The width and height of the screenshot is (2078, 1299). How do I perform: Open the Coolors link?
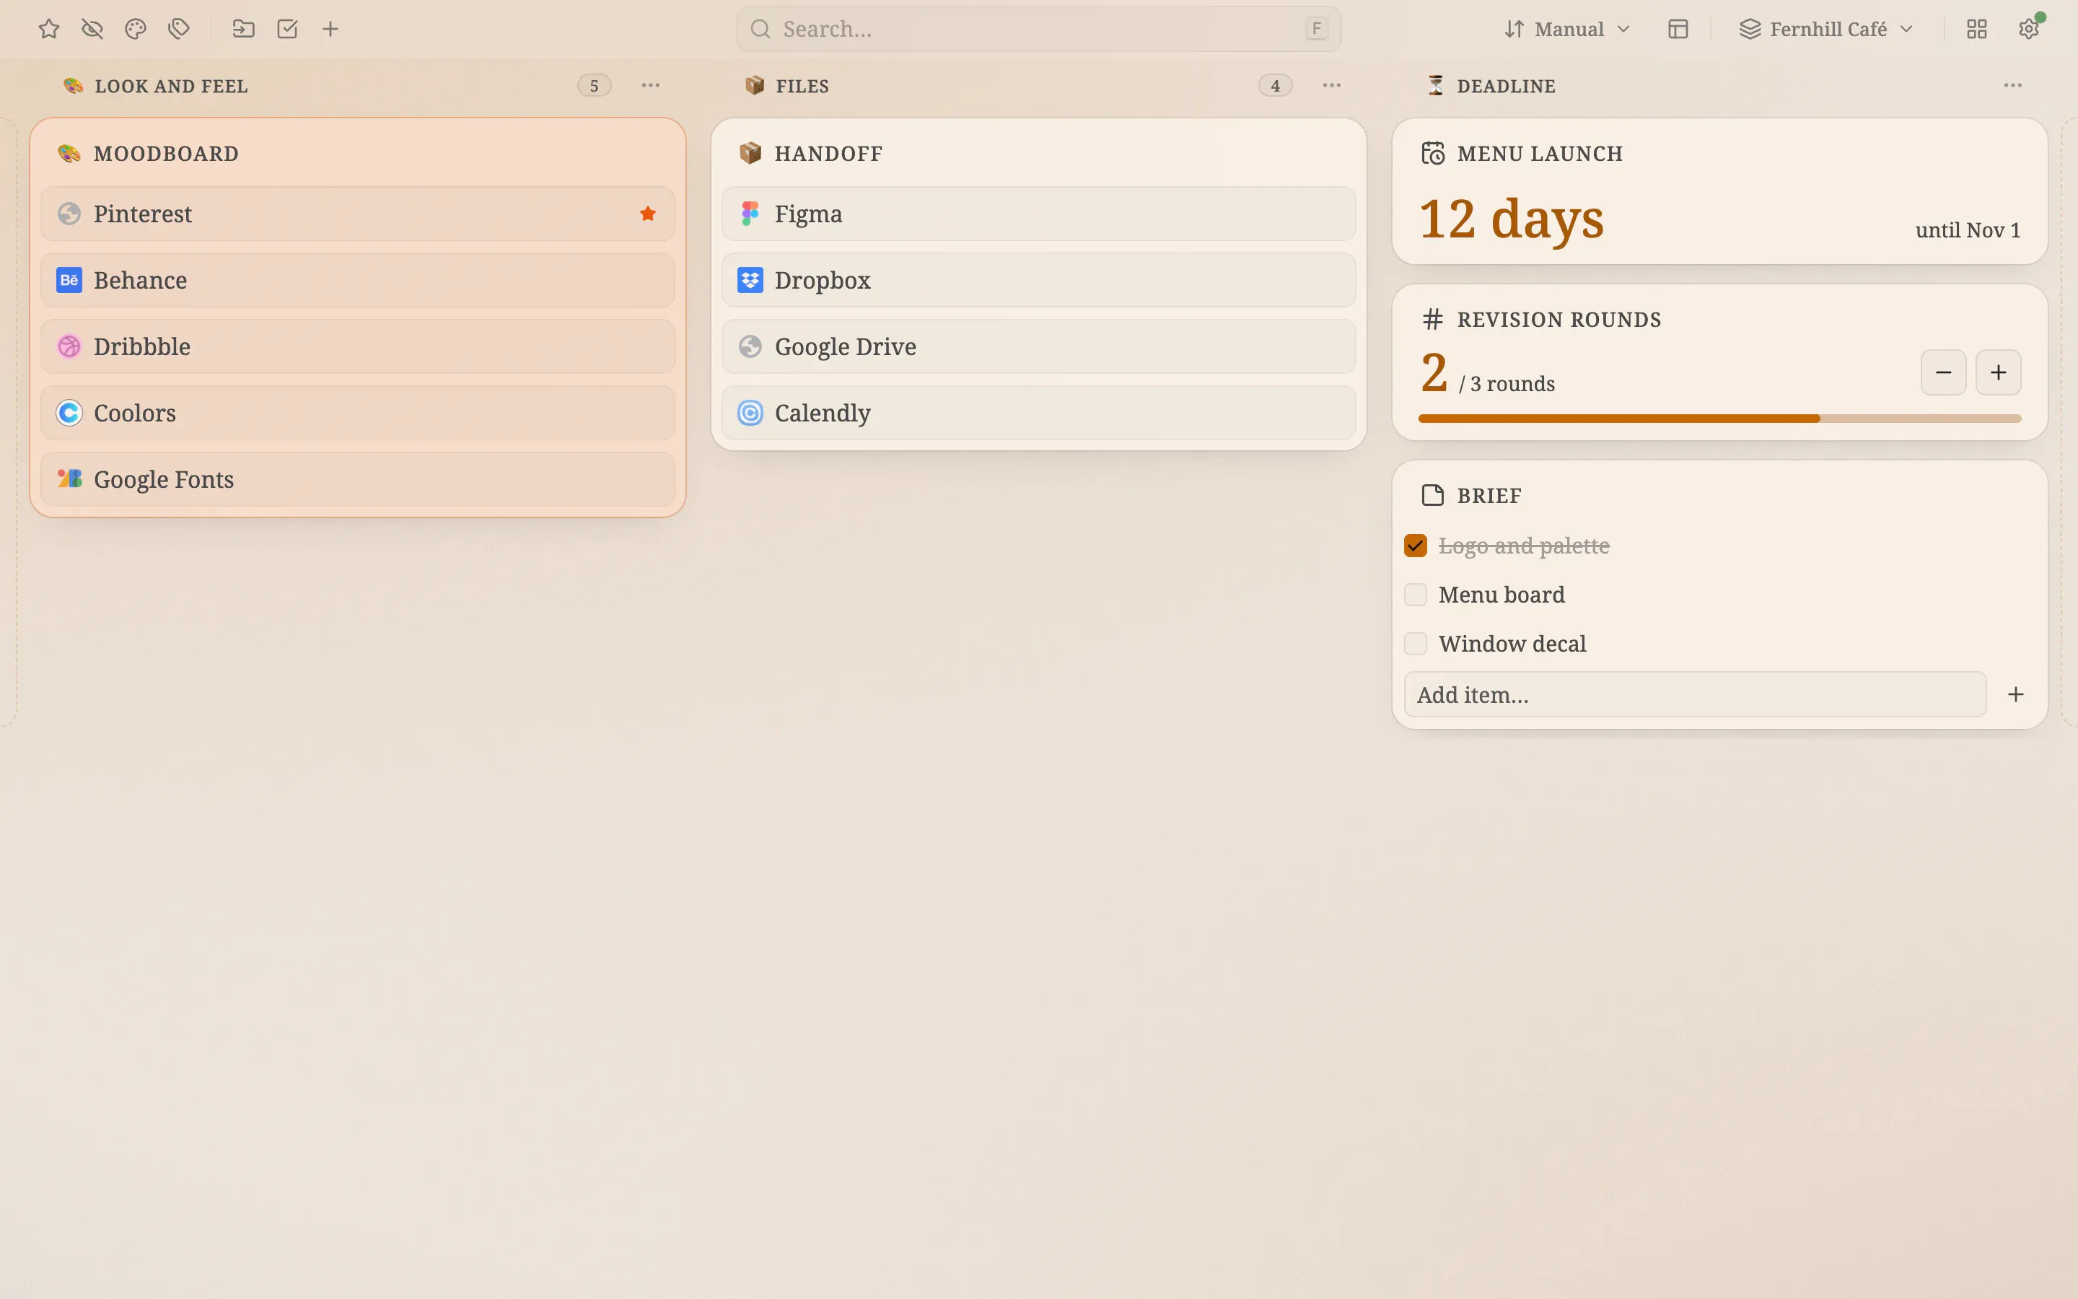357,412
